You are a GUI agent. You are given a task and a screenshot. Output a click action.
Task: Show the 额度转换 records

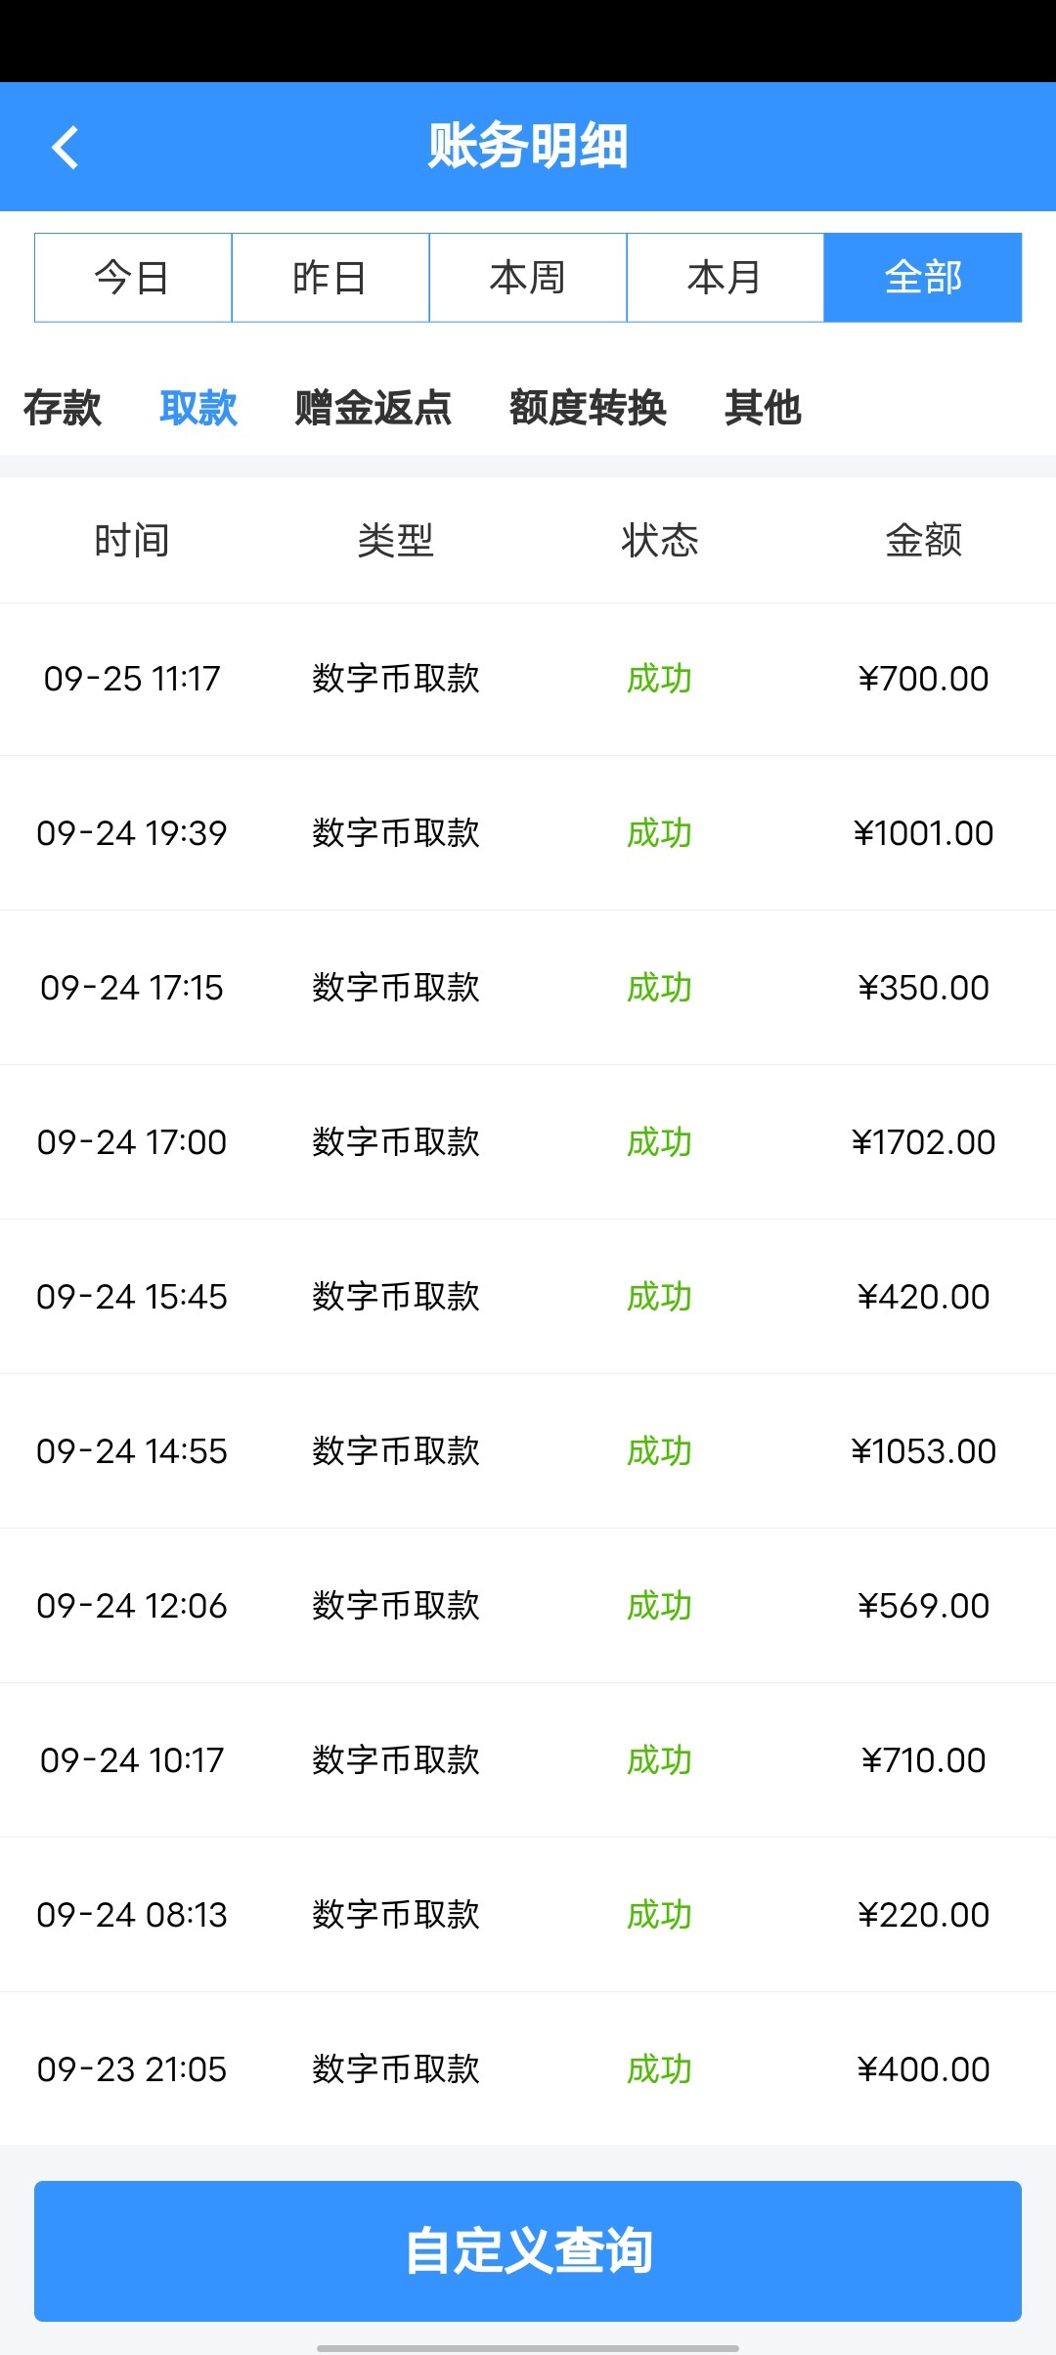pyautogui.click(x=588, y=408)
